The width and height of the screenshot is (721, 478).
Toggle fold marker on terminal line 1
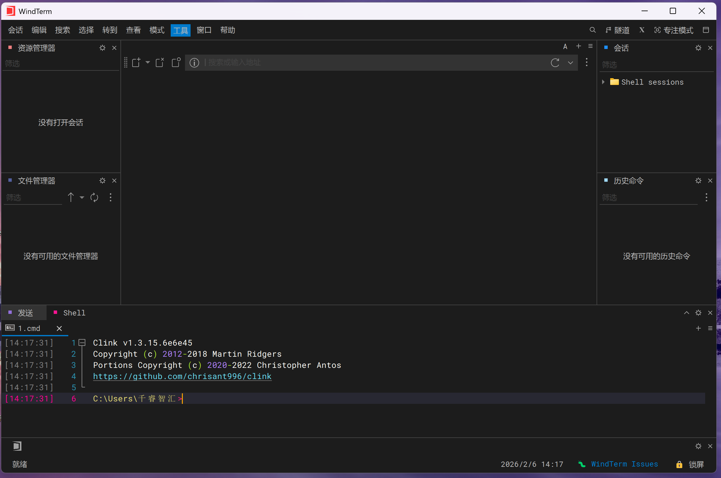[x=82, y=343]
